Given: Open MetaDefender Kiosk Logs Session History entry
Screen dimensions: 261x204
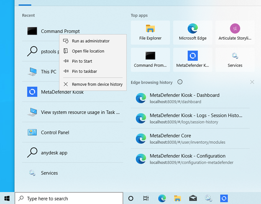Looking at the screenshot, I should (190, 118).
